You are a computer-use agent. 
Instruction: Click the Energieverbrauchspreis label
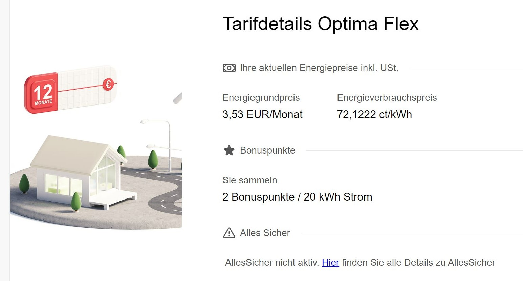pyautogui.click(x=387, y=98)
